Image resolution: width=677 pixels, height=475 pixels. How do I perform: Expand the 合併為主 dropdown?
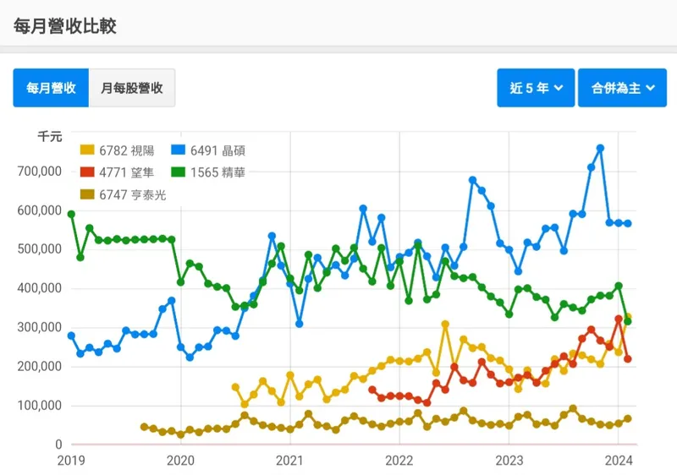622,88
